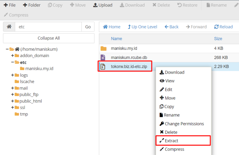The height and width of the screenshot is (155, 239).
Task: Expand the ssl folder node
Action: coord(13,108)
